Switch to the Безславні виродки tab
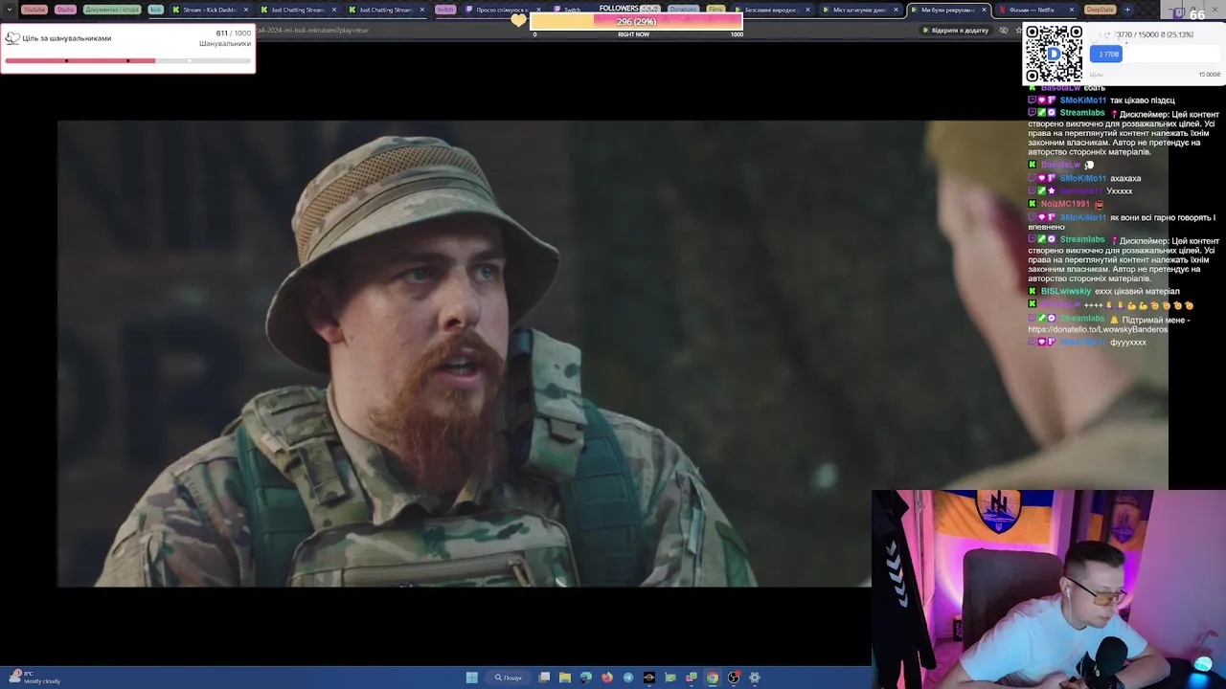1226x689 pixels. pos(771,10)
